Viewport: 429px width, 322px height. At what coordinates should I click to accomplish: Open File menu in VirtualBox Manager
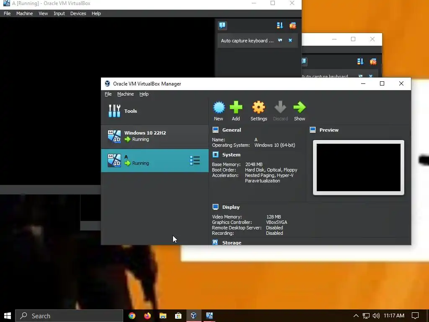coord(108,94)
